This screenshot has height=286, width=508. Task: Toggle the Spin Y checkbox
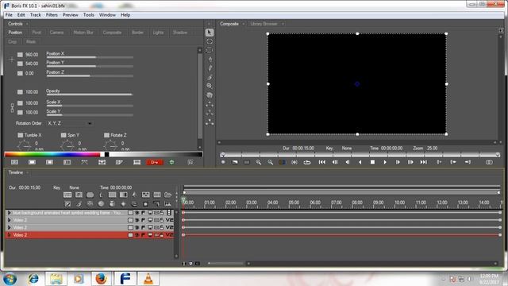63,135
